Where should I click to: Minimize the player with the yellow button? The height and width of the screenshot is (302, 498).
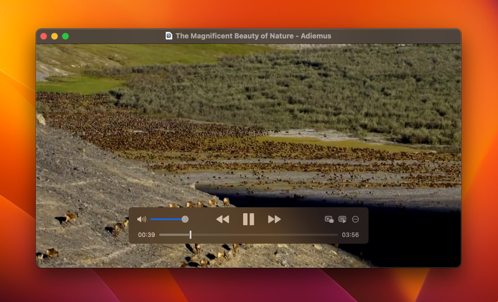click(x=54, y=36)
